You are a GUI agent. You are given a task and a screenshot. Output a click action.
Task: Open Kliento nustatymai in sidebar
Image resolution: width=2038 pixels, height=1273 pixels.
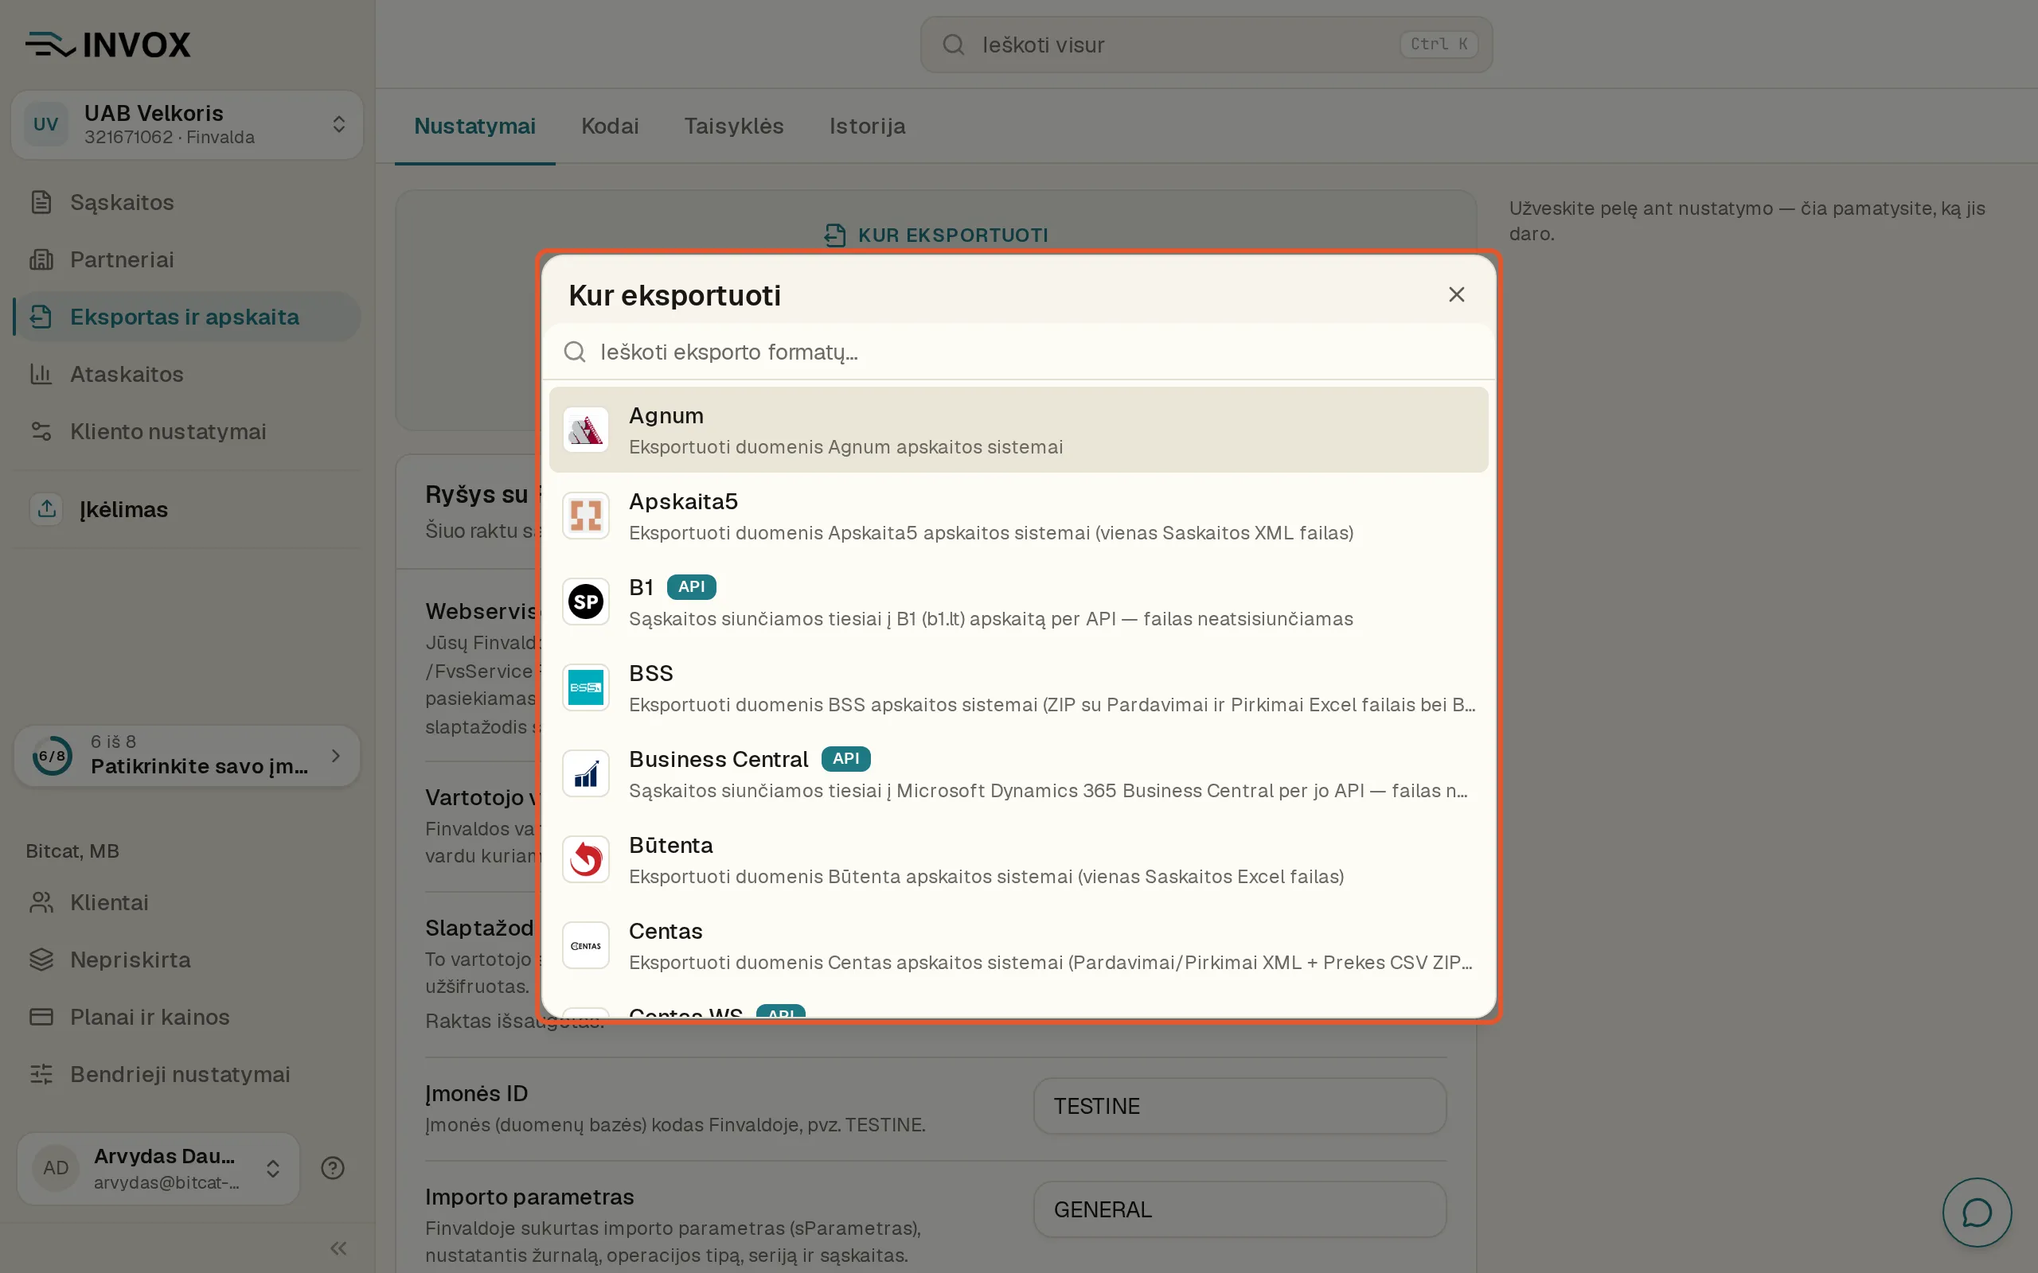[x=187, y=431]
